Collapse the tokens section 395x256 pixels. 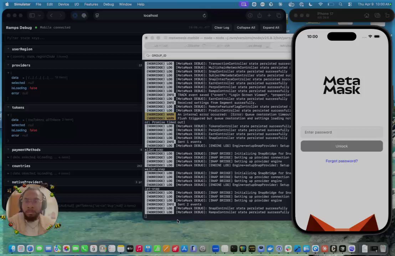pyautogui.click(x=8, y=107)
